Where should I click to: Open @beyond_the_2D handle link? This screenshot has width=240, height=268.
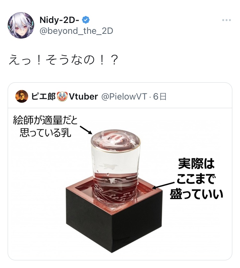point(76,31)
